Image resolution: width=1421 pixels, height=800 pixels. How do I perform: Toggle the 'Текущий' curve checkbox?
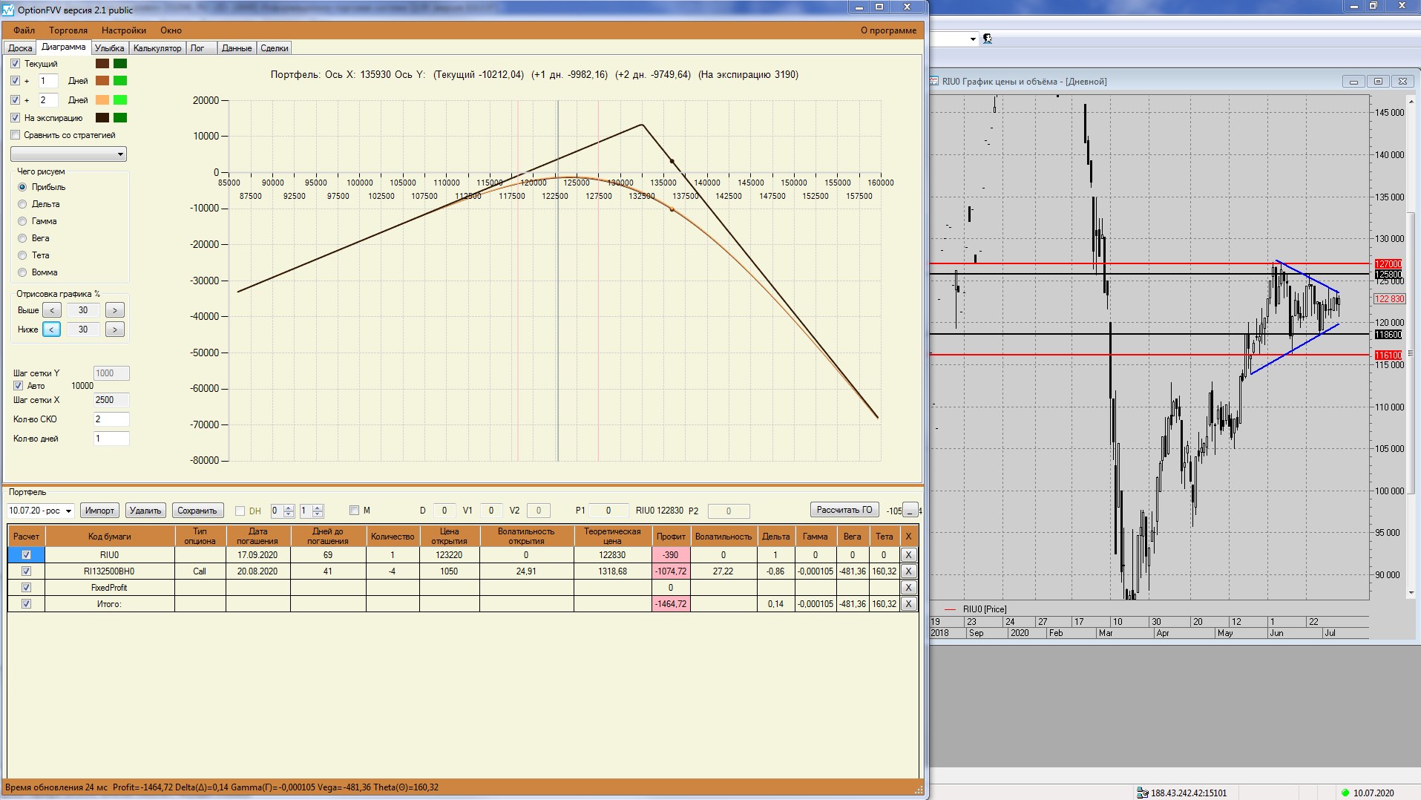click(x=16, y=64)
